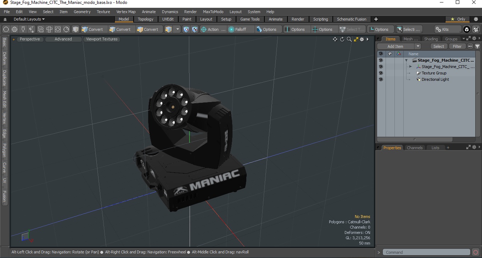Open the MaxToModo menu
Image resolution: width=482 pixels, height=258 pixels.
[x=213, y=12]
